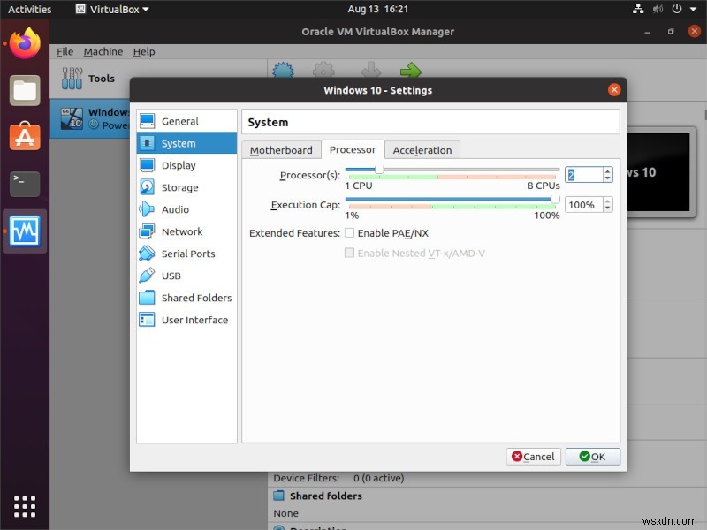Select the Audio settings section
This screenshot has height=530, width=707.
tap(173, 209)
